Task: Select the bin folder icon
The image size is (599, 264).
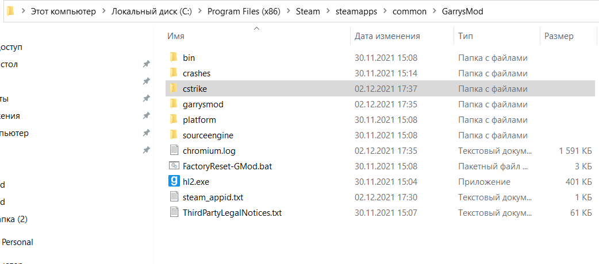Action: tap(174, 57)
